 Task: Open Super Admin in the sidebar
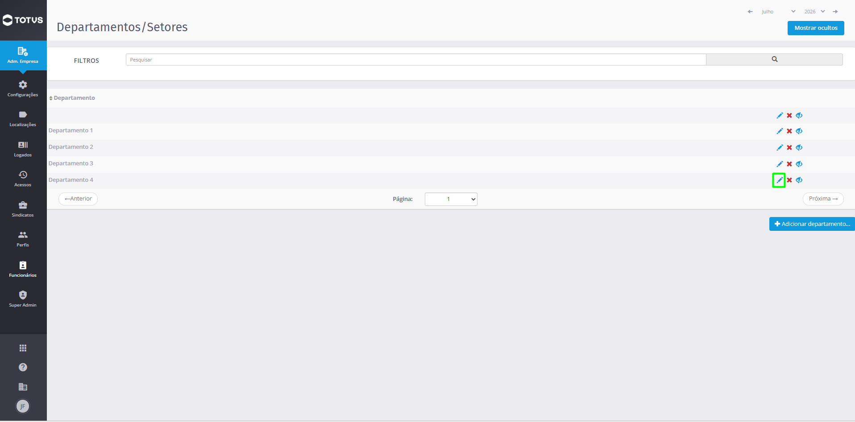[x=23, y=299]
